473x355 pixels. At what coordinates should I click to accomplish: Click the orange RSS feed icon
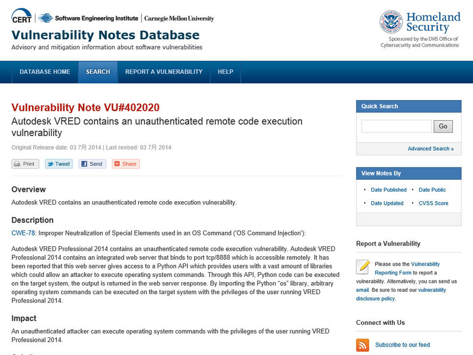pos(363,345)
